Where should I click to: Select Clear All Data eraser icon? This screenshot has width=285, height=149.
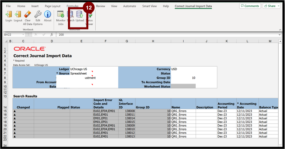tap(28, 15)
